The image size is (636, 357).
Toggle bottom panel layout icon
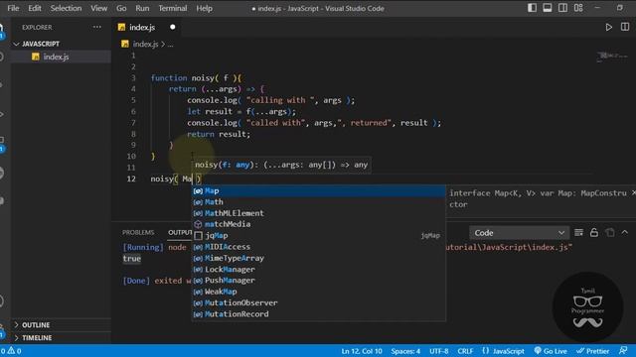[x=548, y=8]
